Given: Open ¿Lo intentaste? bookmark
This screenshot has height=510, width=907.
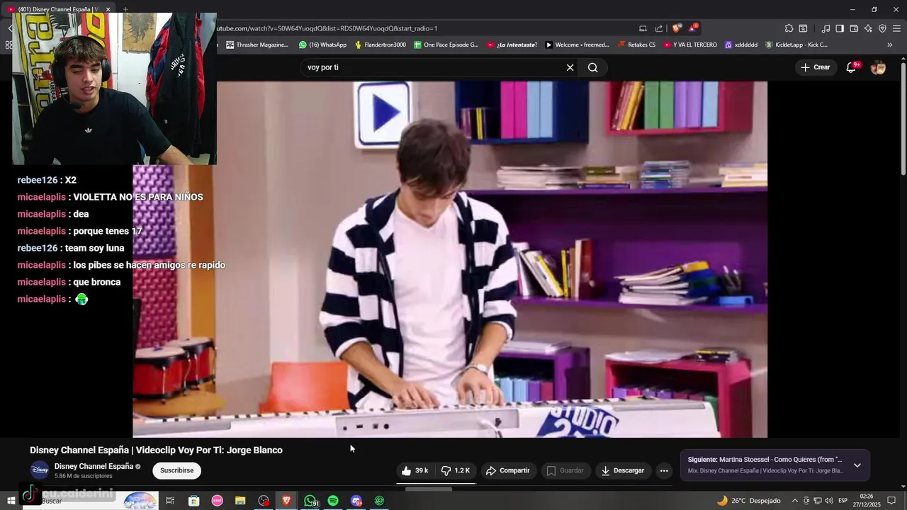Looking at the screenshot, I should pyautogui.click(x=512, y=45).
